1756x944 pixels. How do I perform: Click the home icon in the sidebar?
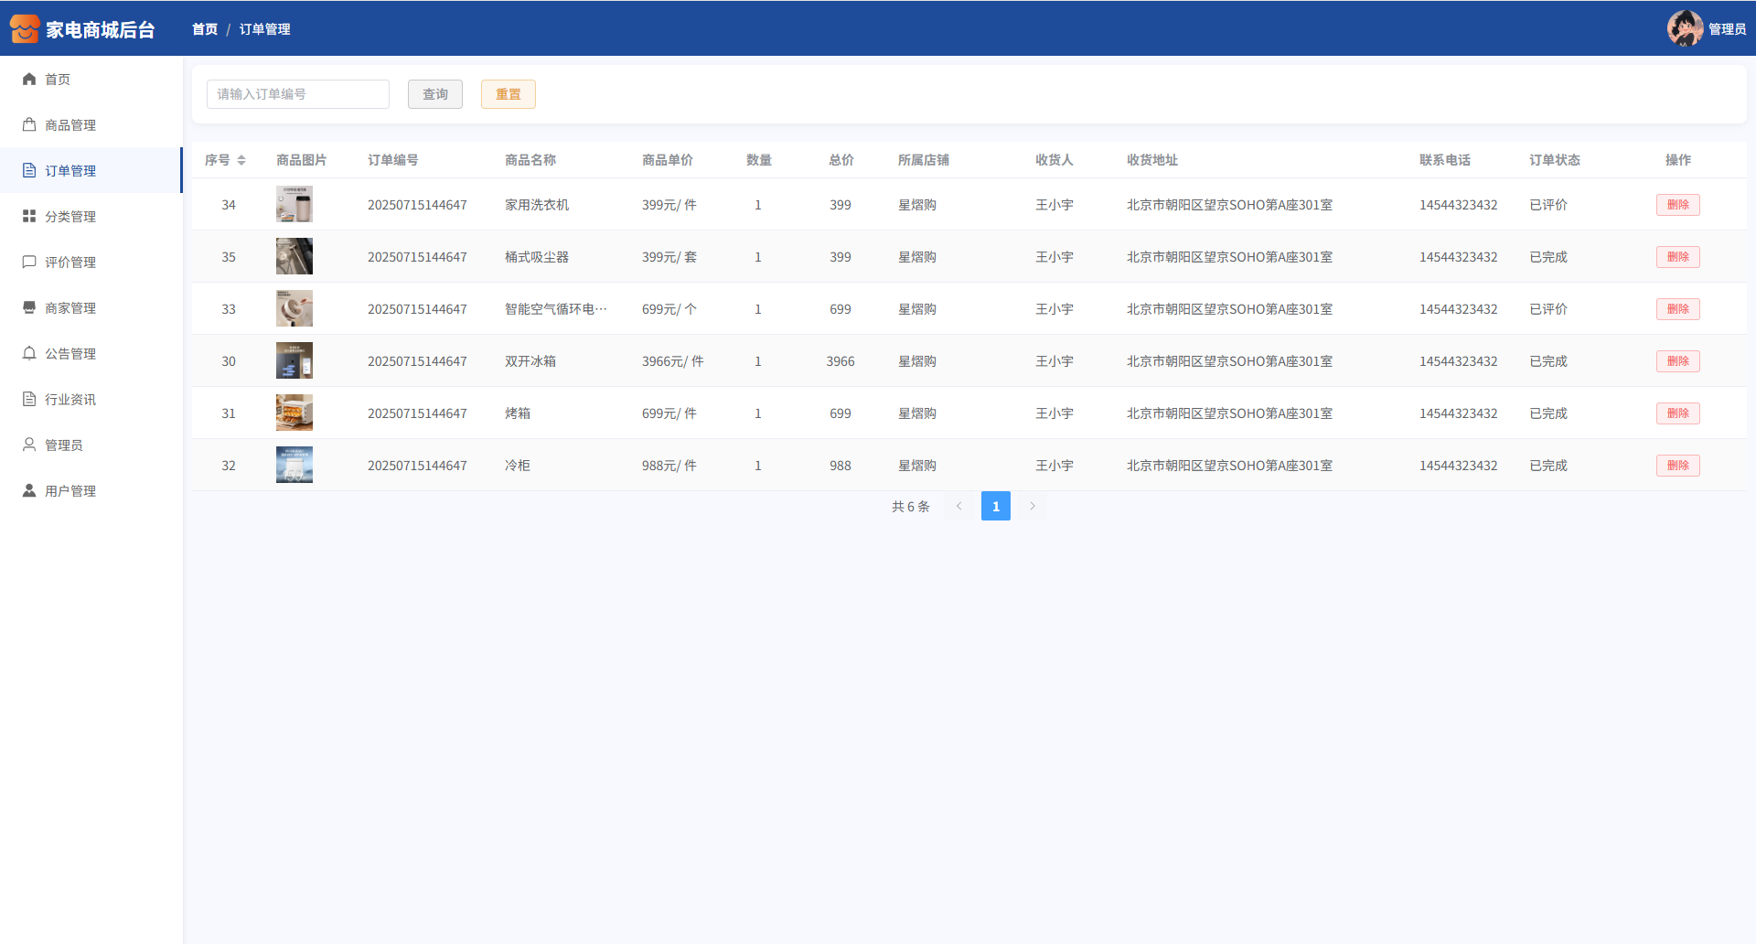[29, 80]
